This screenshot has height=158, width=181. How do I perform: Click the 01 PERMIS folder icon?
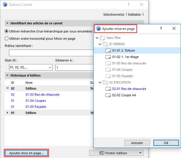(x=105, y=44)
